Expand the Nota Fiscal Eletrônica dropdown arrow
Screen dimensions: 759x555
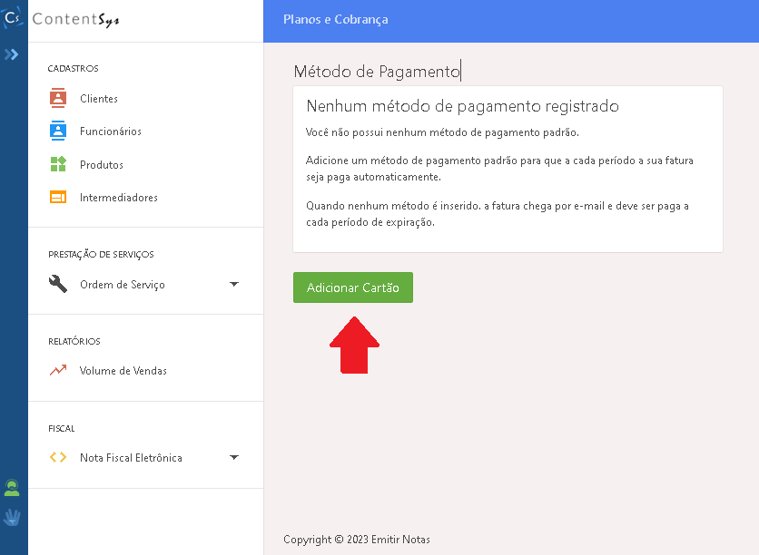[x=233, y=457]
